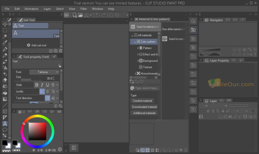The height and width of the screenshot is (154, 259).
Task: Click the Type search keyword field
Action: pyautogui.click(x=146, y=88)
